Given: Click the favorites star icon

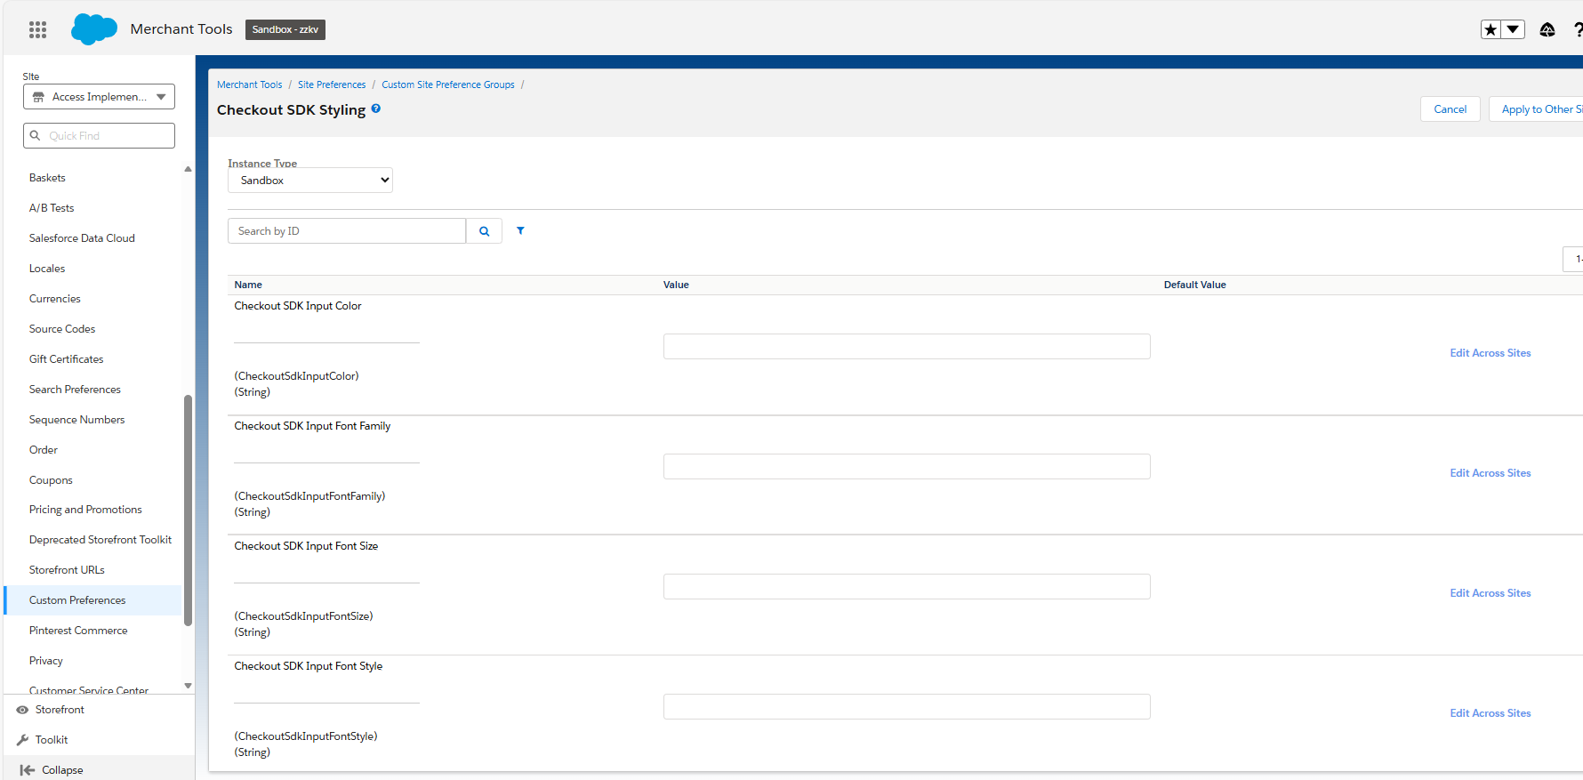Looking at the screenshot, I should [x=1491, y=29].
